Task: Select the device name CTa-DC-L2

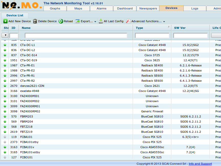Action: [x=28, y=50]
